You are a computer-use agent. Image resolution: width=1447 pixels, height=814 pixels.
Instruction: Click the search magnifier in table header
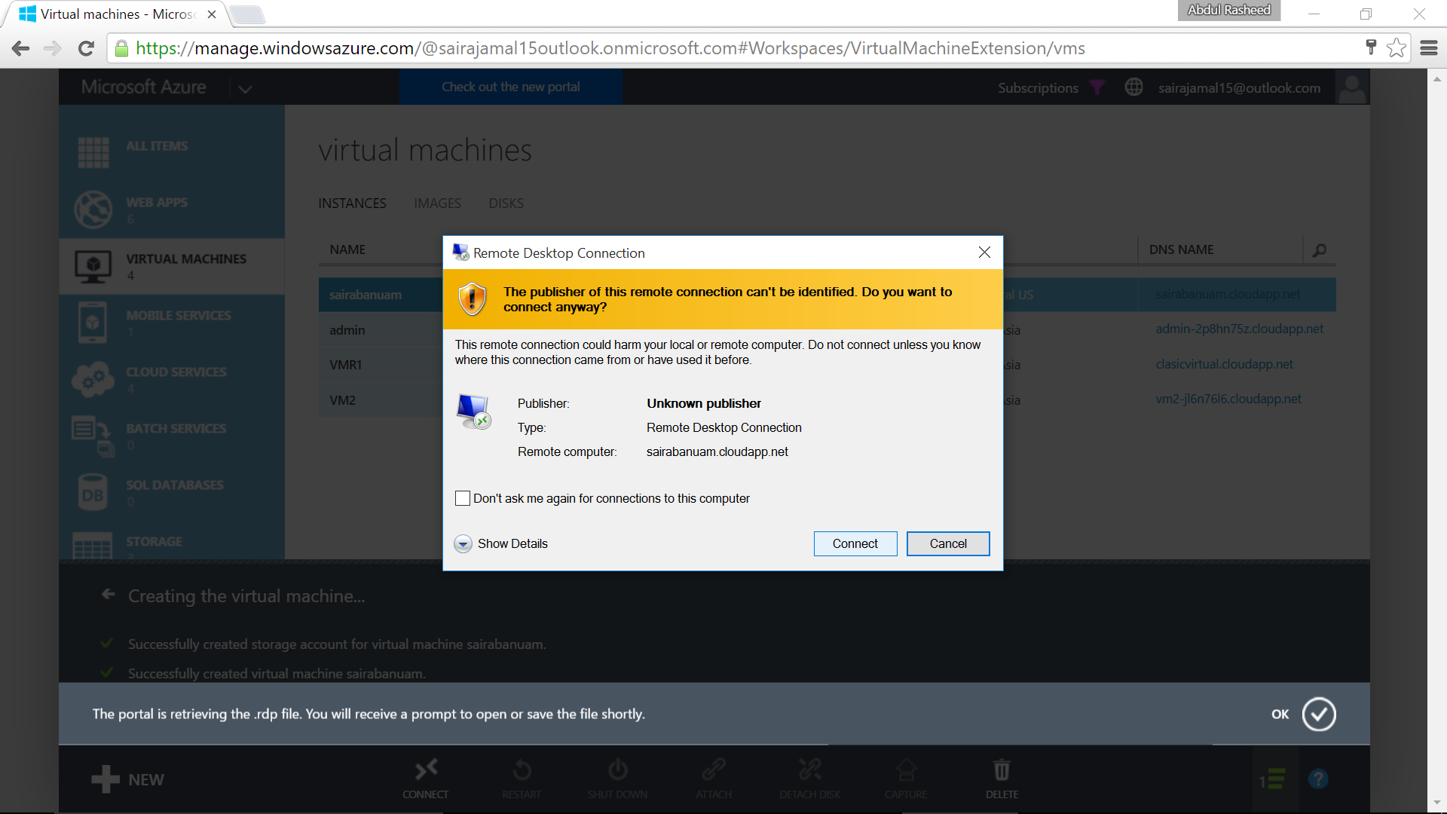(x=1320, y=249)
